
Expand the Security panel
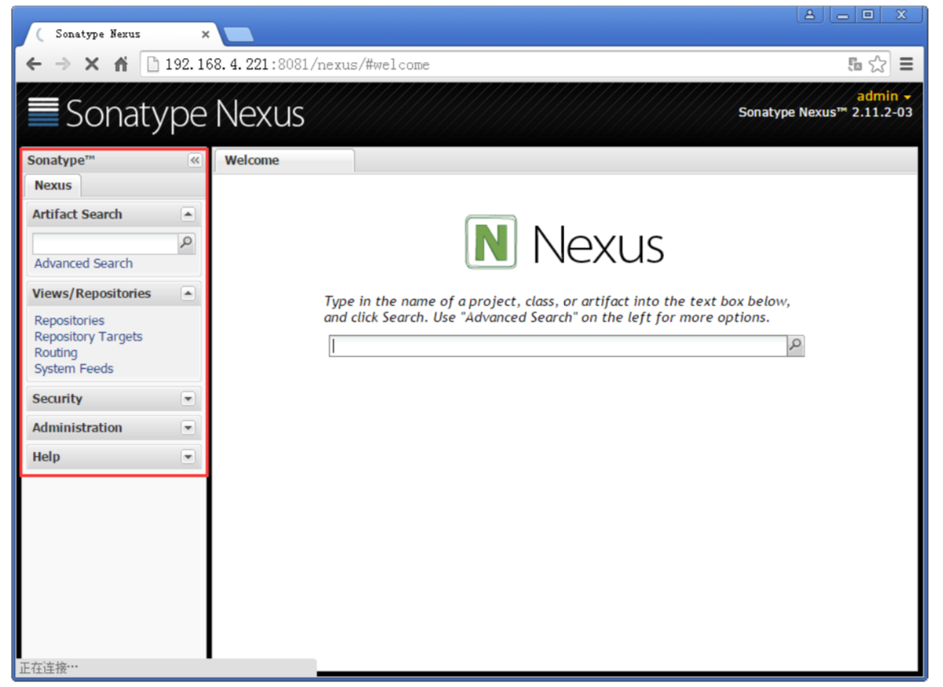coord(188,399)
